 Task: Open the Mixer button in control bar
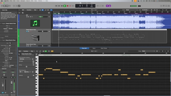[x=16, y=6]
